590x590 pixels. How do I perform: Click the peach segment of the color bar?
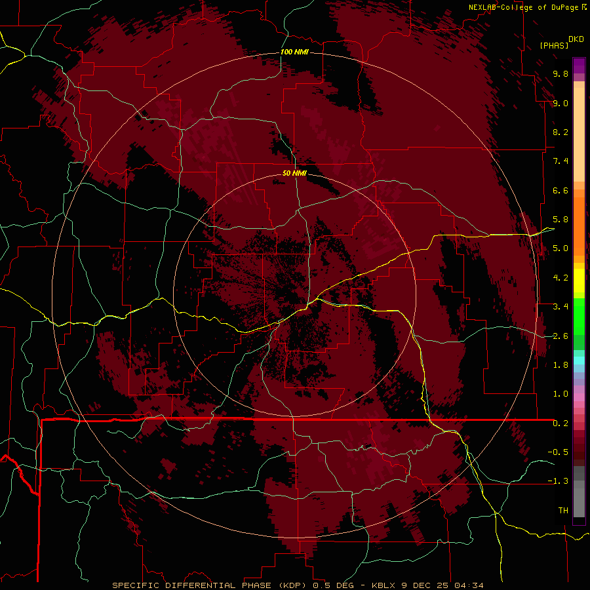tap(579, 136)
